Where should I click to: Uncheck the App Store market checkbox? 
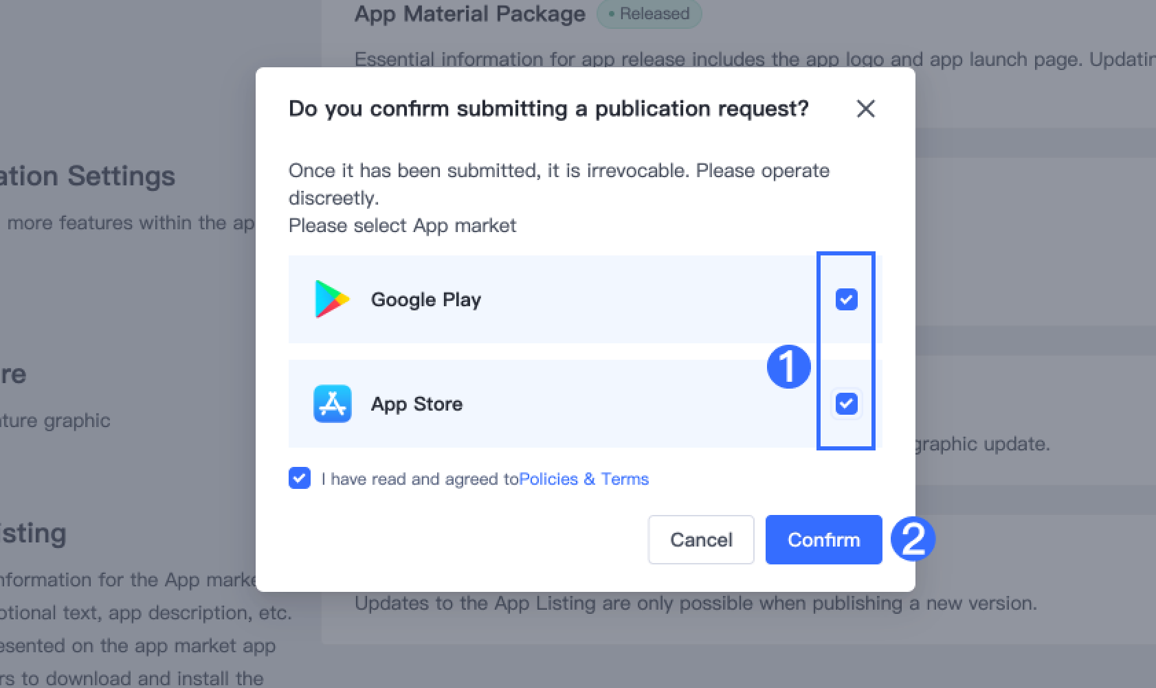[846, 404]
